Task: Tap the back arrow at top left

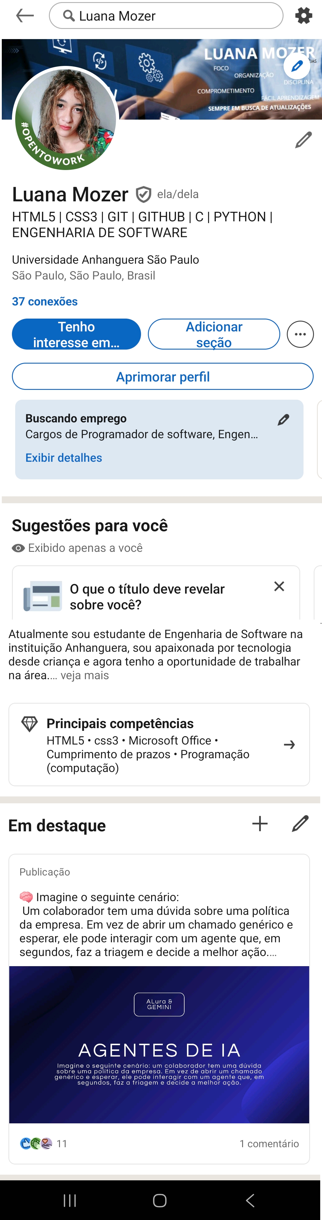Action: [25, 16]
